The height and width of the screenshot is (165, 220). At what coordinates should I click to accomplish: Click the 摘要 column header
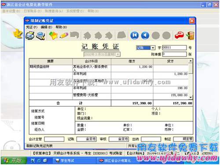[x=51, y=61]
